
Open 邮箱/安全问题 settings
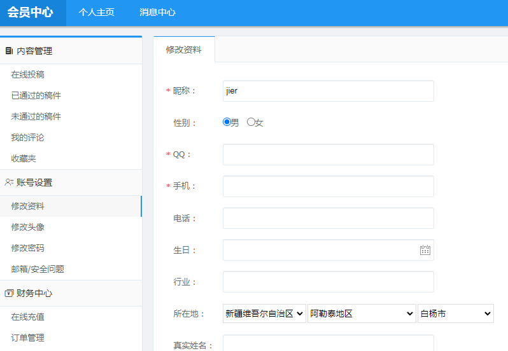coord(38,269)
